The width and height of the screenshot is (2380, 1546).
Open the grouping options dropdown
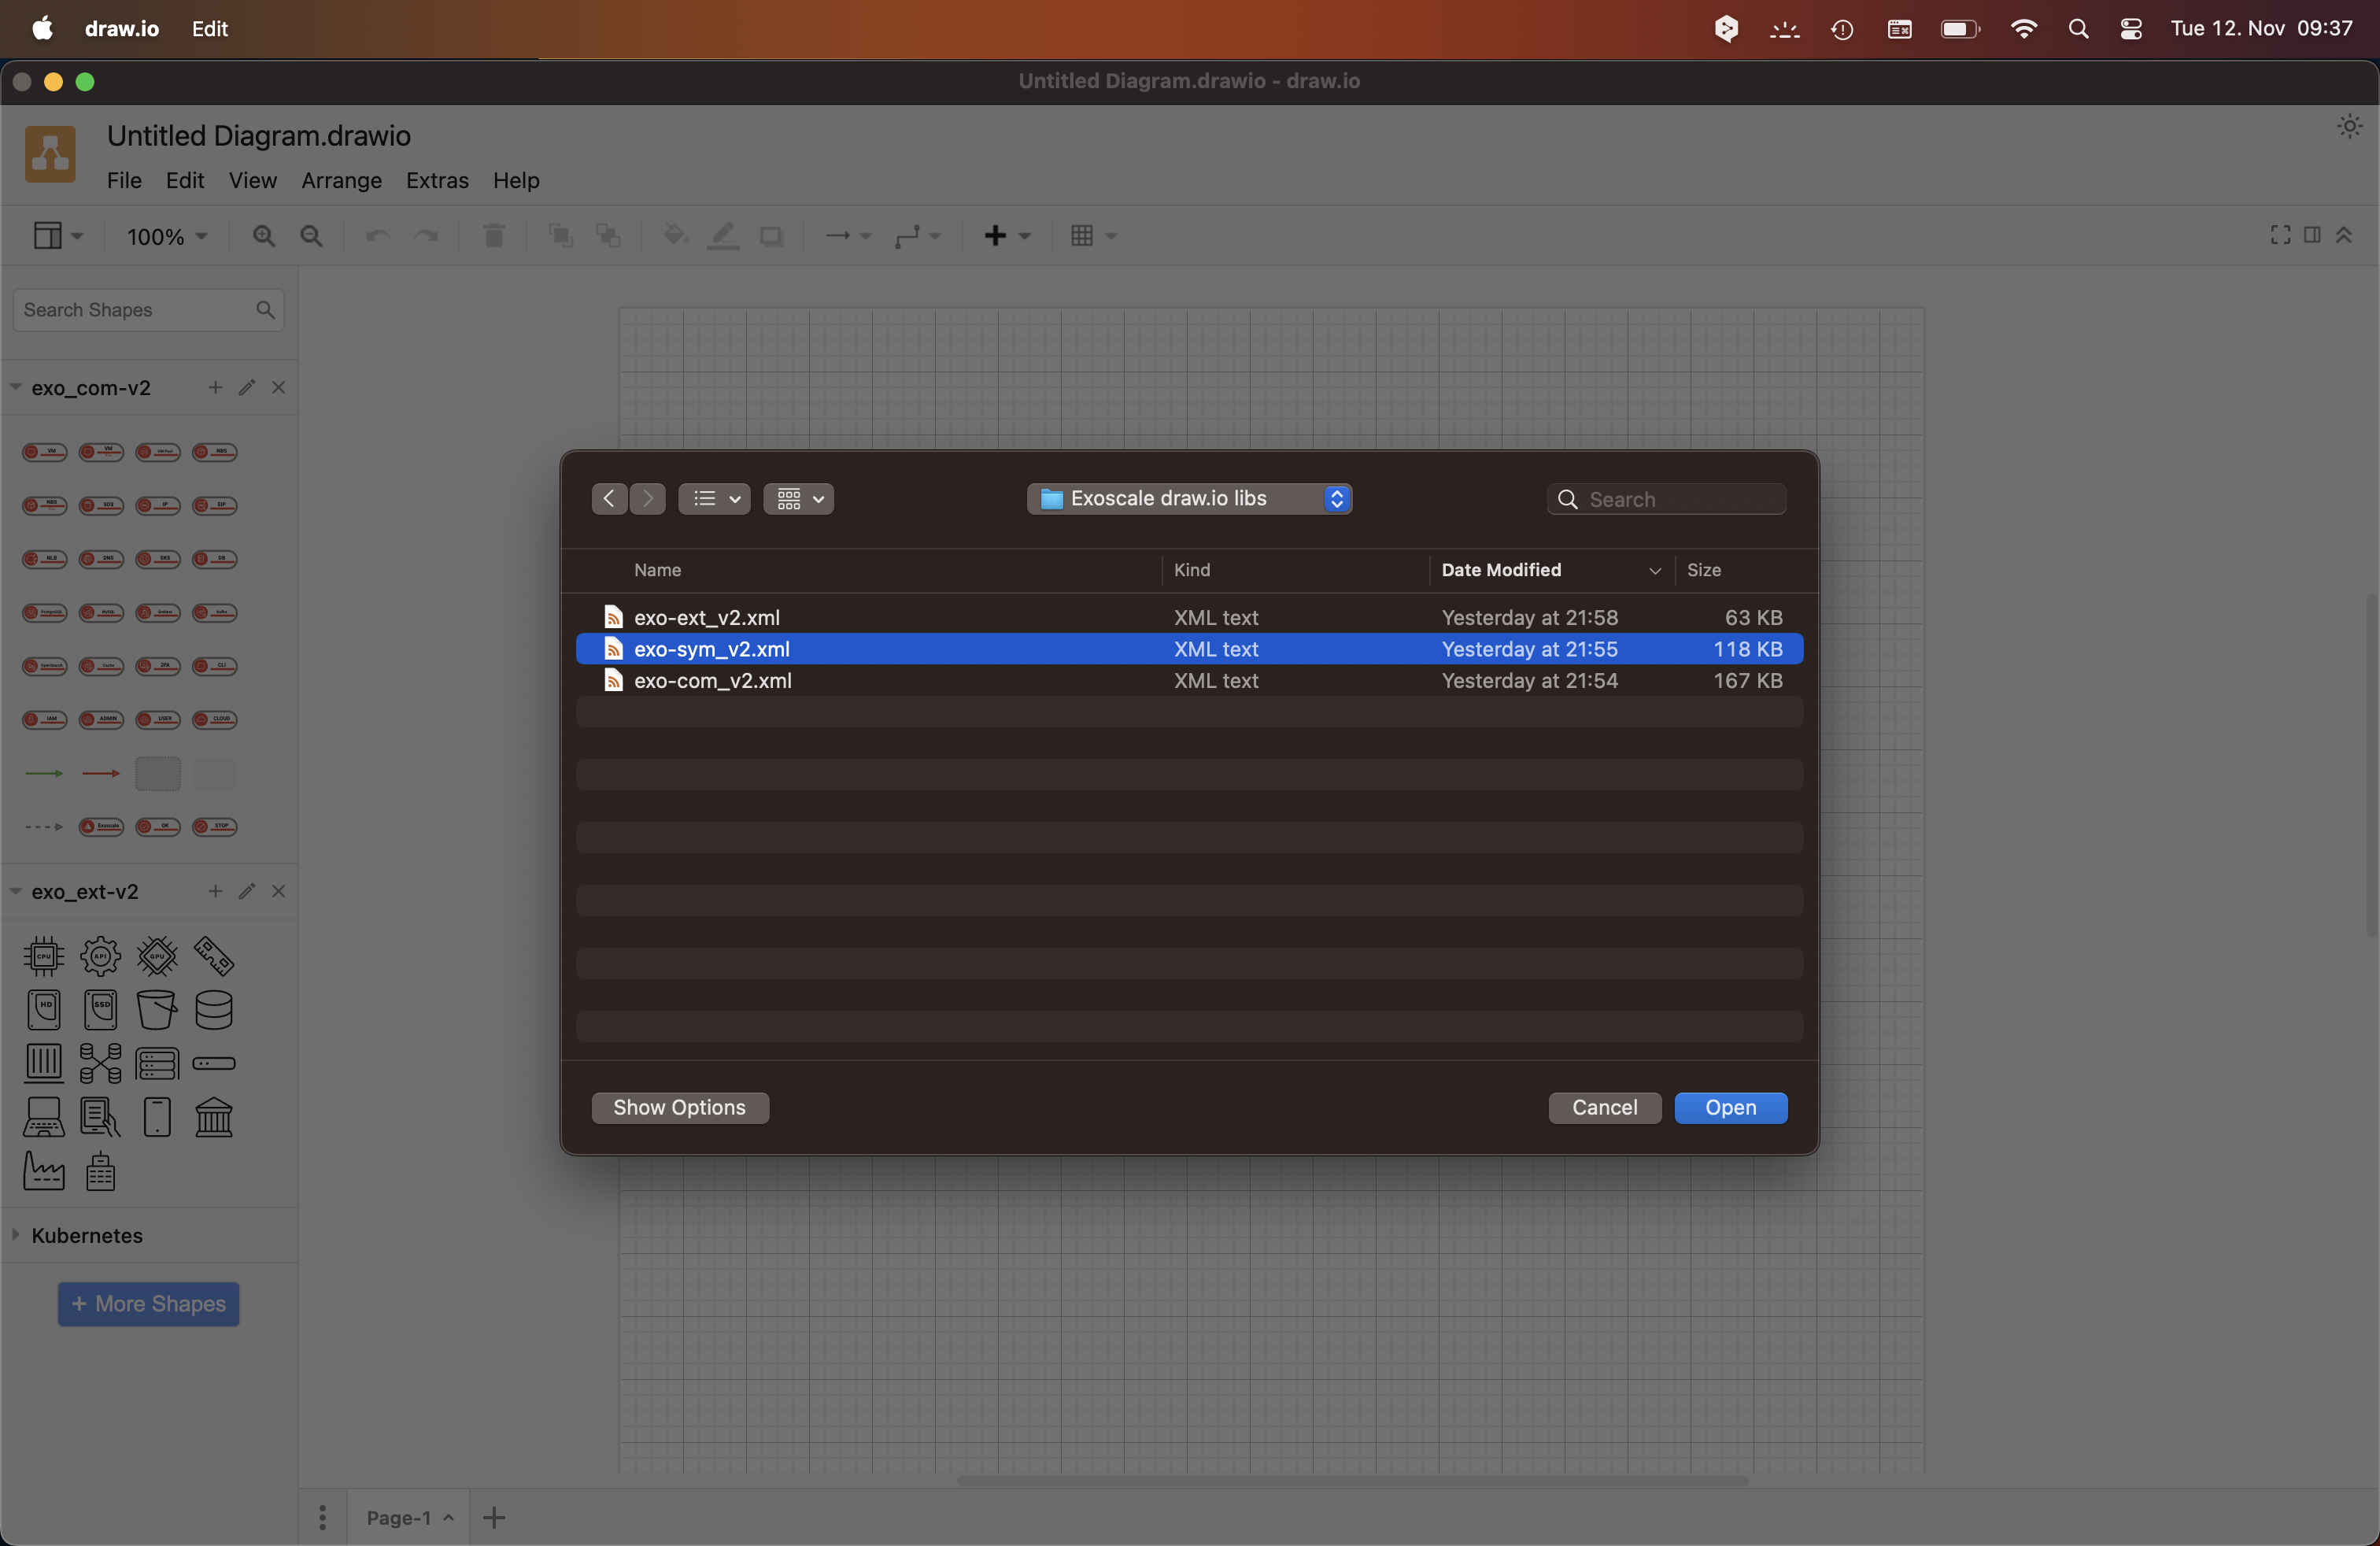point(799,498)
